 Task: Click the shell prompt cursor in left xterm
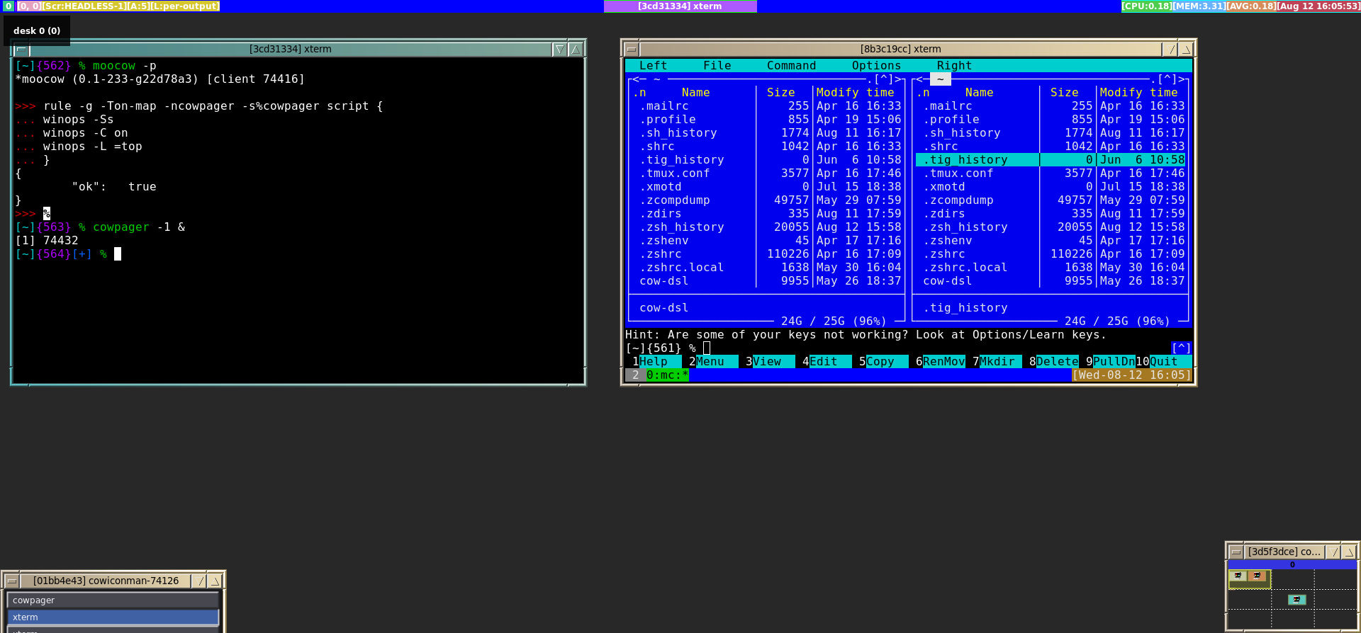[x=118, y=254]
